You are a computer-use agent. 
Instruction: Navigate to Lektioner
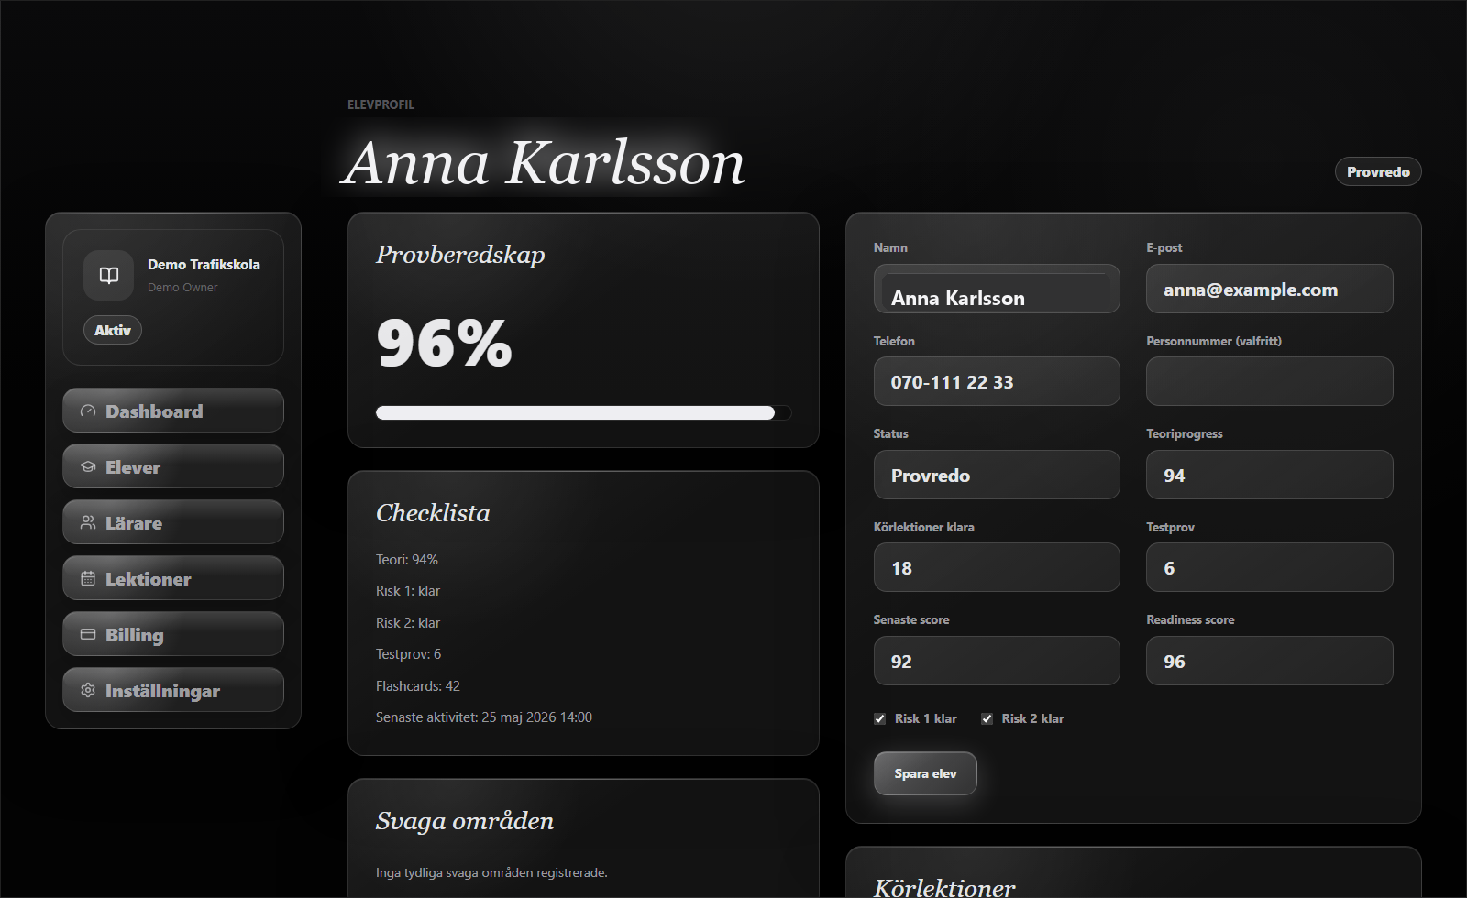coord(173,578)
